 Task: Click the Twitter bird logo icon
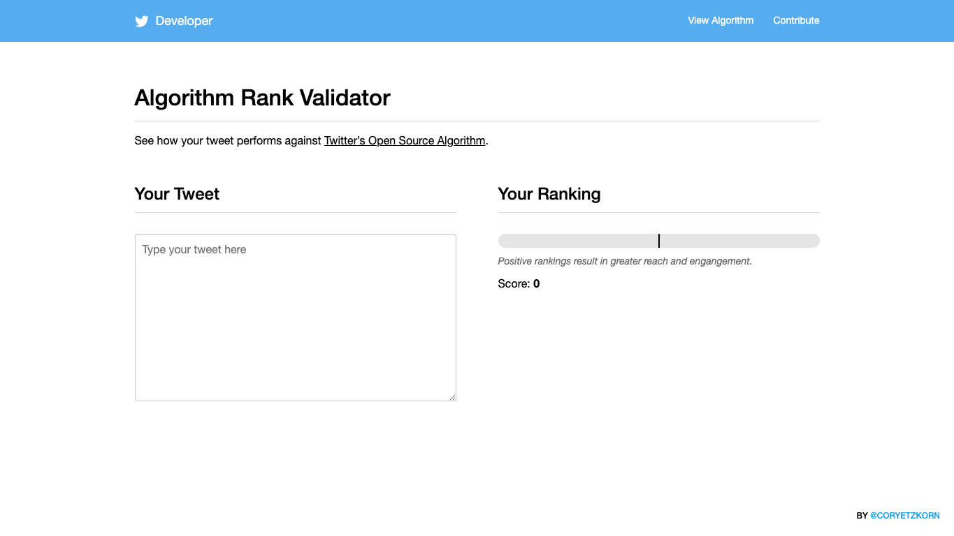coord(141,21)
